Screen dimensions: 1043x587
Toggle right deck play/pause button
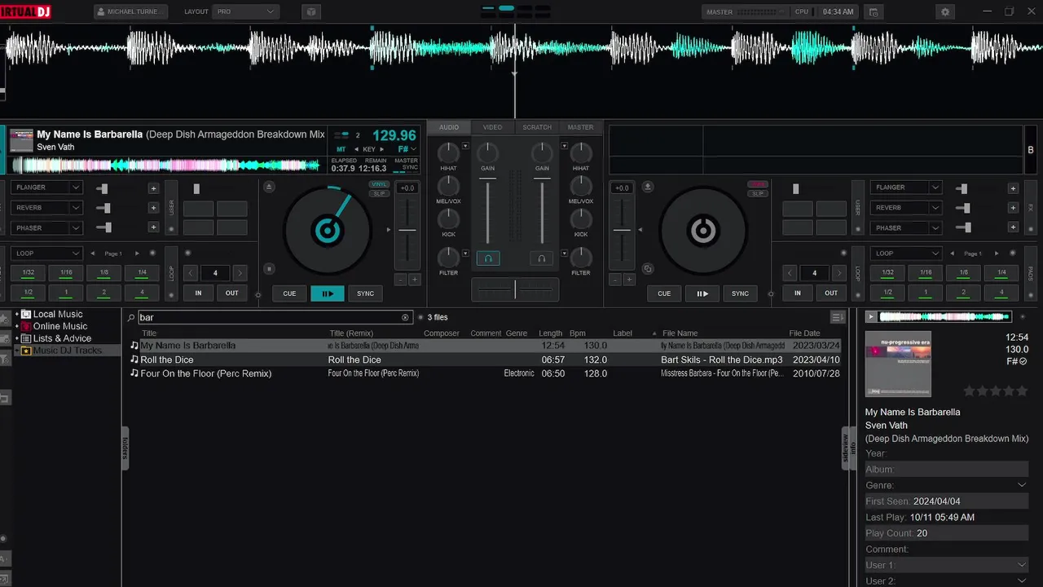[x=702, y=293]
